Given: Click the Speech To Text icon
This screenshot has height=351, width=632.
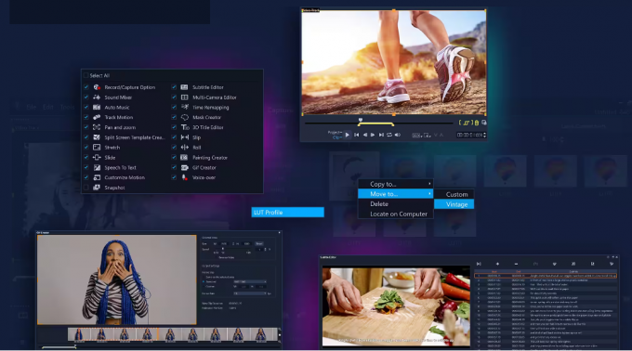Looking at the screenshot, I should pos(97,167).
